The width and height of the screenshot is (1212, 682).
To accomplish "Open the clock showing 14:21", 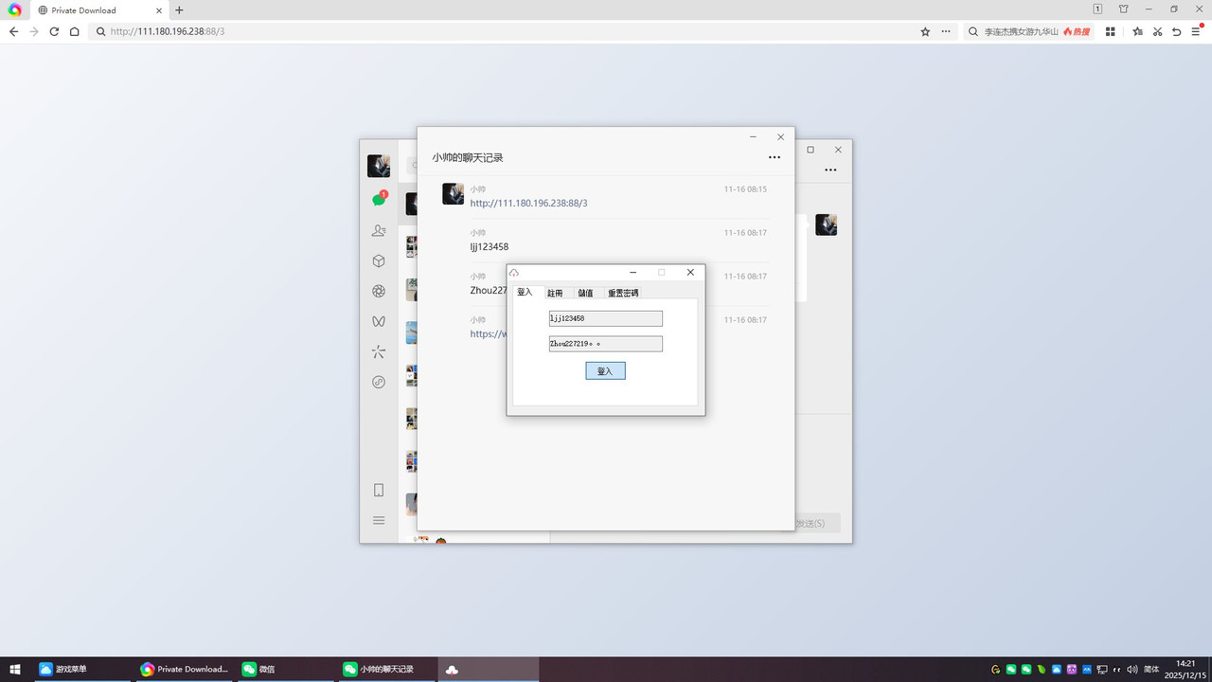I will tap(1185, 669).
